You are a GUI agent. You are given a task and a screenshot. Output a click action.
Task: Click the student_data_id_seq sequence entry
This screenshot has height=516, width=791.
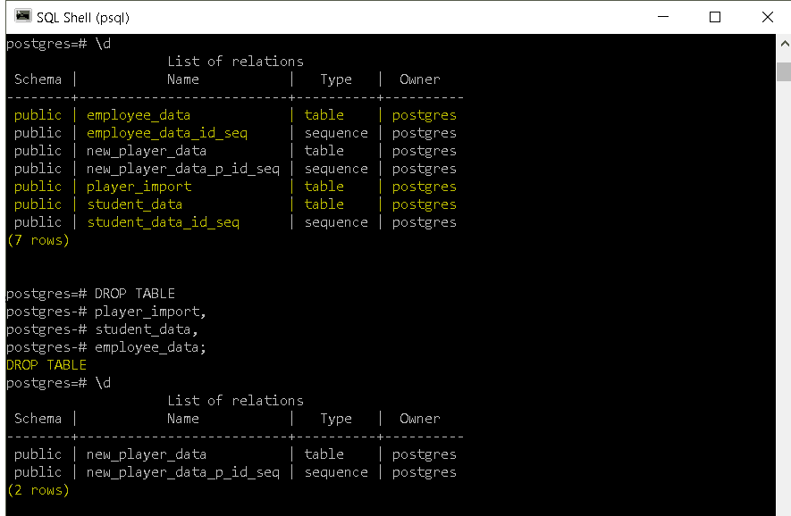[163, 221]
